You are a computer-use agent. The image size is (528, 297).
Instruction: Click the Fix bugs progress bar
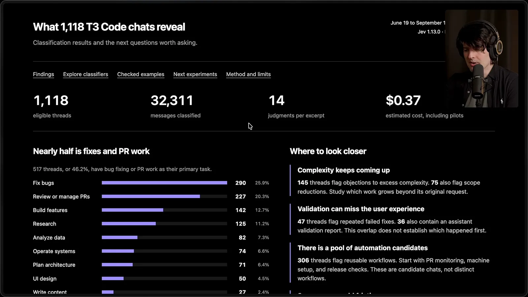(164, 182)
